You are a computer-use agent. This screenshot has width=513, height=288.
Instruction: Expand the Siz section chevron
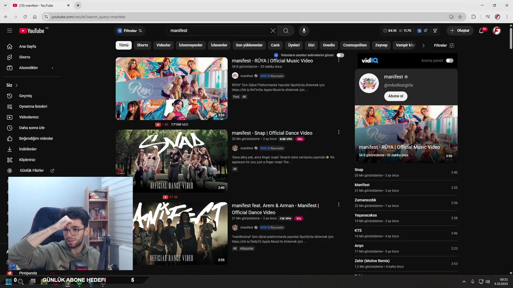point(16,85)
